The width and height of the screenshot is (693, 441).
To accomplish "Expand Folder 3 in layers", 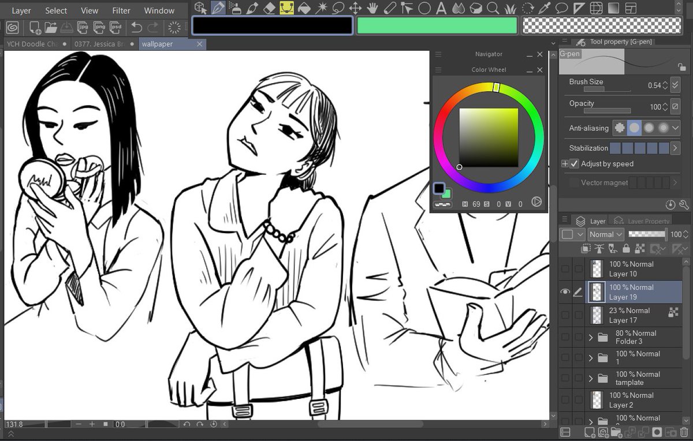I will pyautogui.click(x=591, y=337).
